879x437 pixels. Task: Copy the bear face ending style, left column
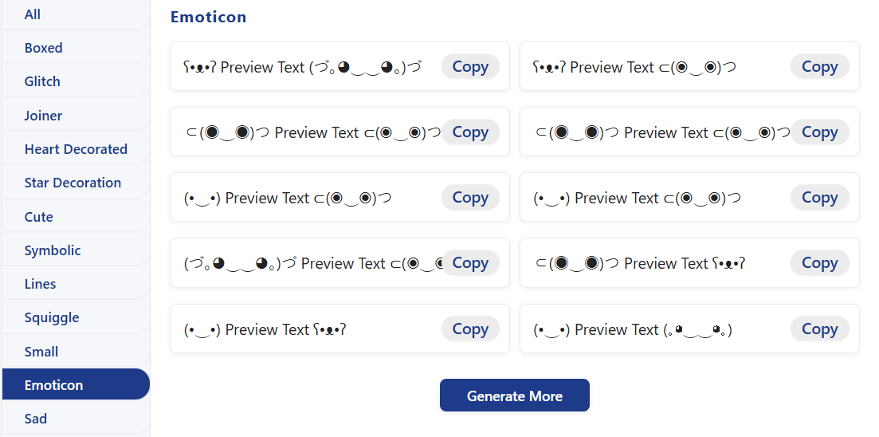469,329
